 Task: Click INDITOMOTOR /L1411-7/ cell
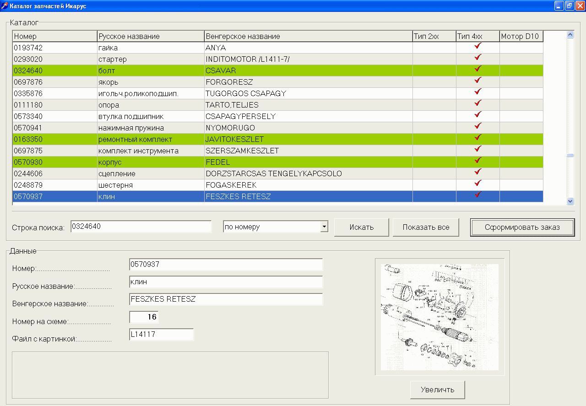tap(309, 59)
